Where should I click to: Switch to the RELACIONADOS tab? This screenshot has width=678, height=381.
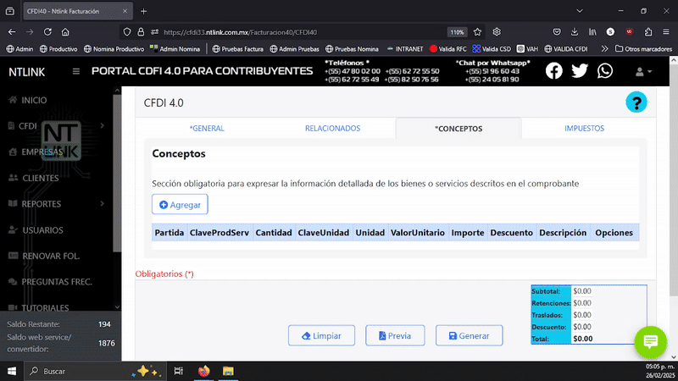332,129
